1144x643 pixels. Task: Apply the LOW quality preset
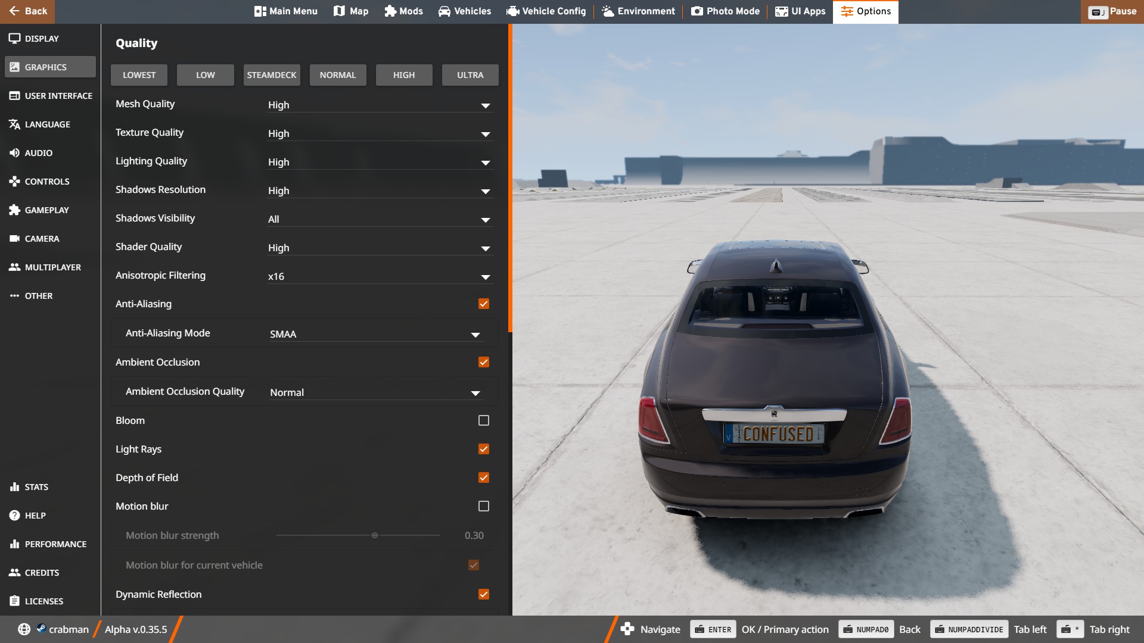(x=206, y=75)
